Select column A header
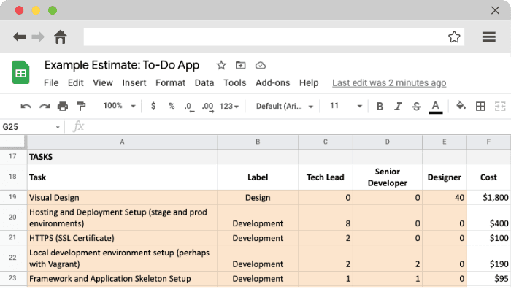This screenshot has width=511, height=292. [x=122, y=142]
